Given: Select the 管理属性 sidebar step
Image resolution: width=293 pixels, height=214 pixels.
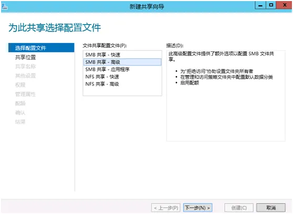Looking at the screenshot, I should pos(25,94).
